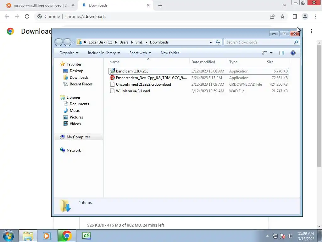Click the Change your view icon

[264, 53]
